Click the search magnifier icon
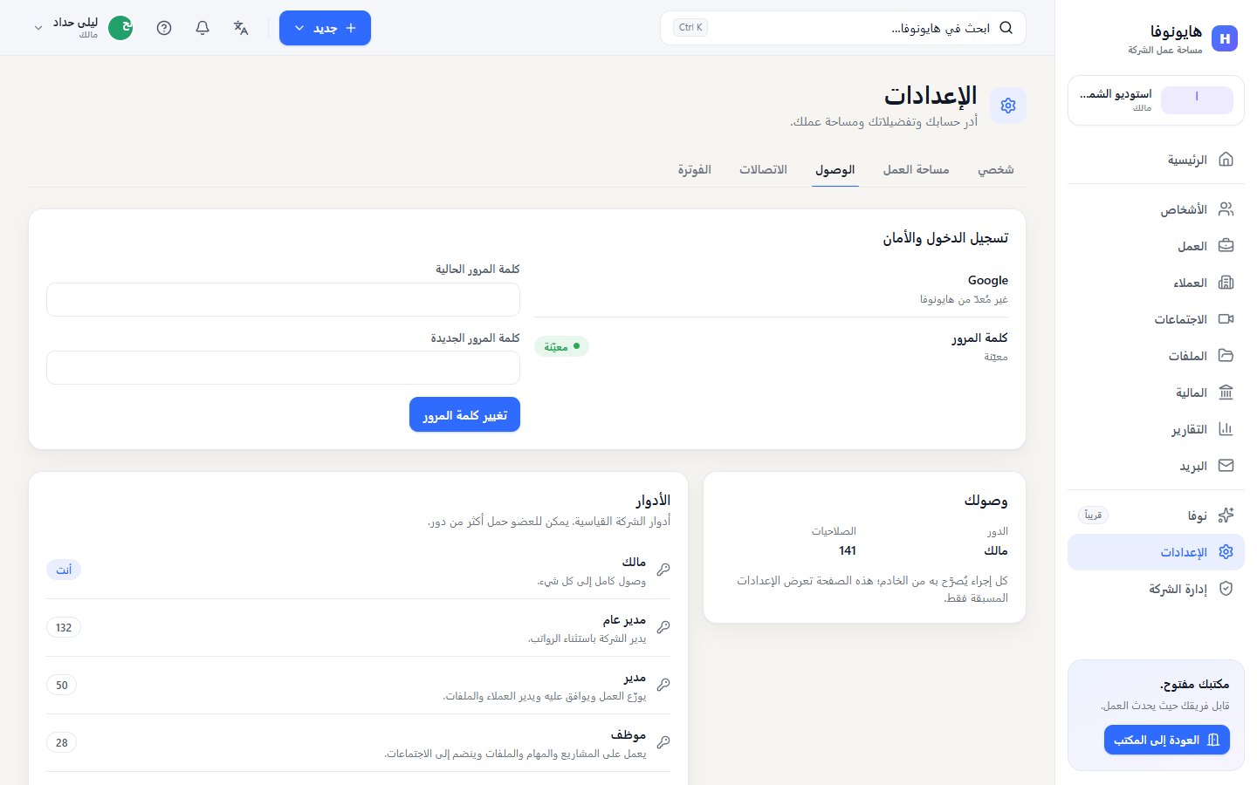 tap(1006, 28)
